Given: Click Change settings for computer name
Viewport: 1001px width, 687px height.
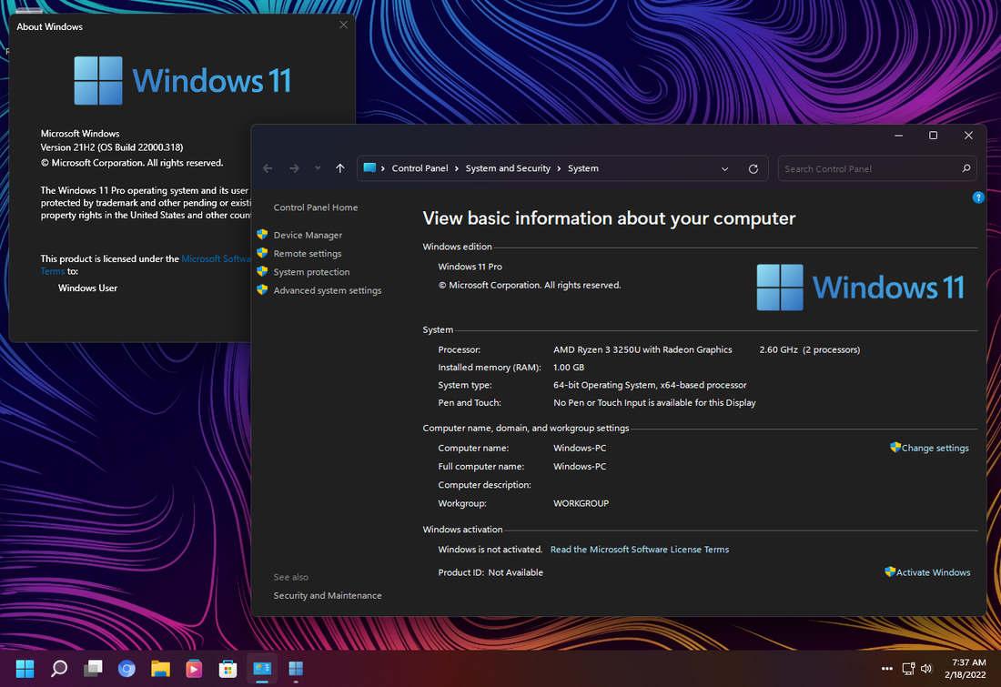Looking at the screenshot, I should [935, 449].
